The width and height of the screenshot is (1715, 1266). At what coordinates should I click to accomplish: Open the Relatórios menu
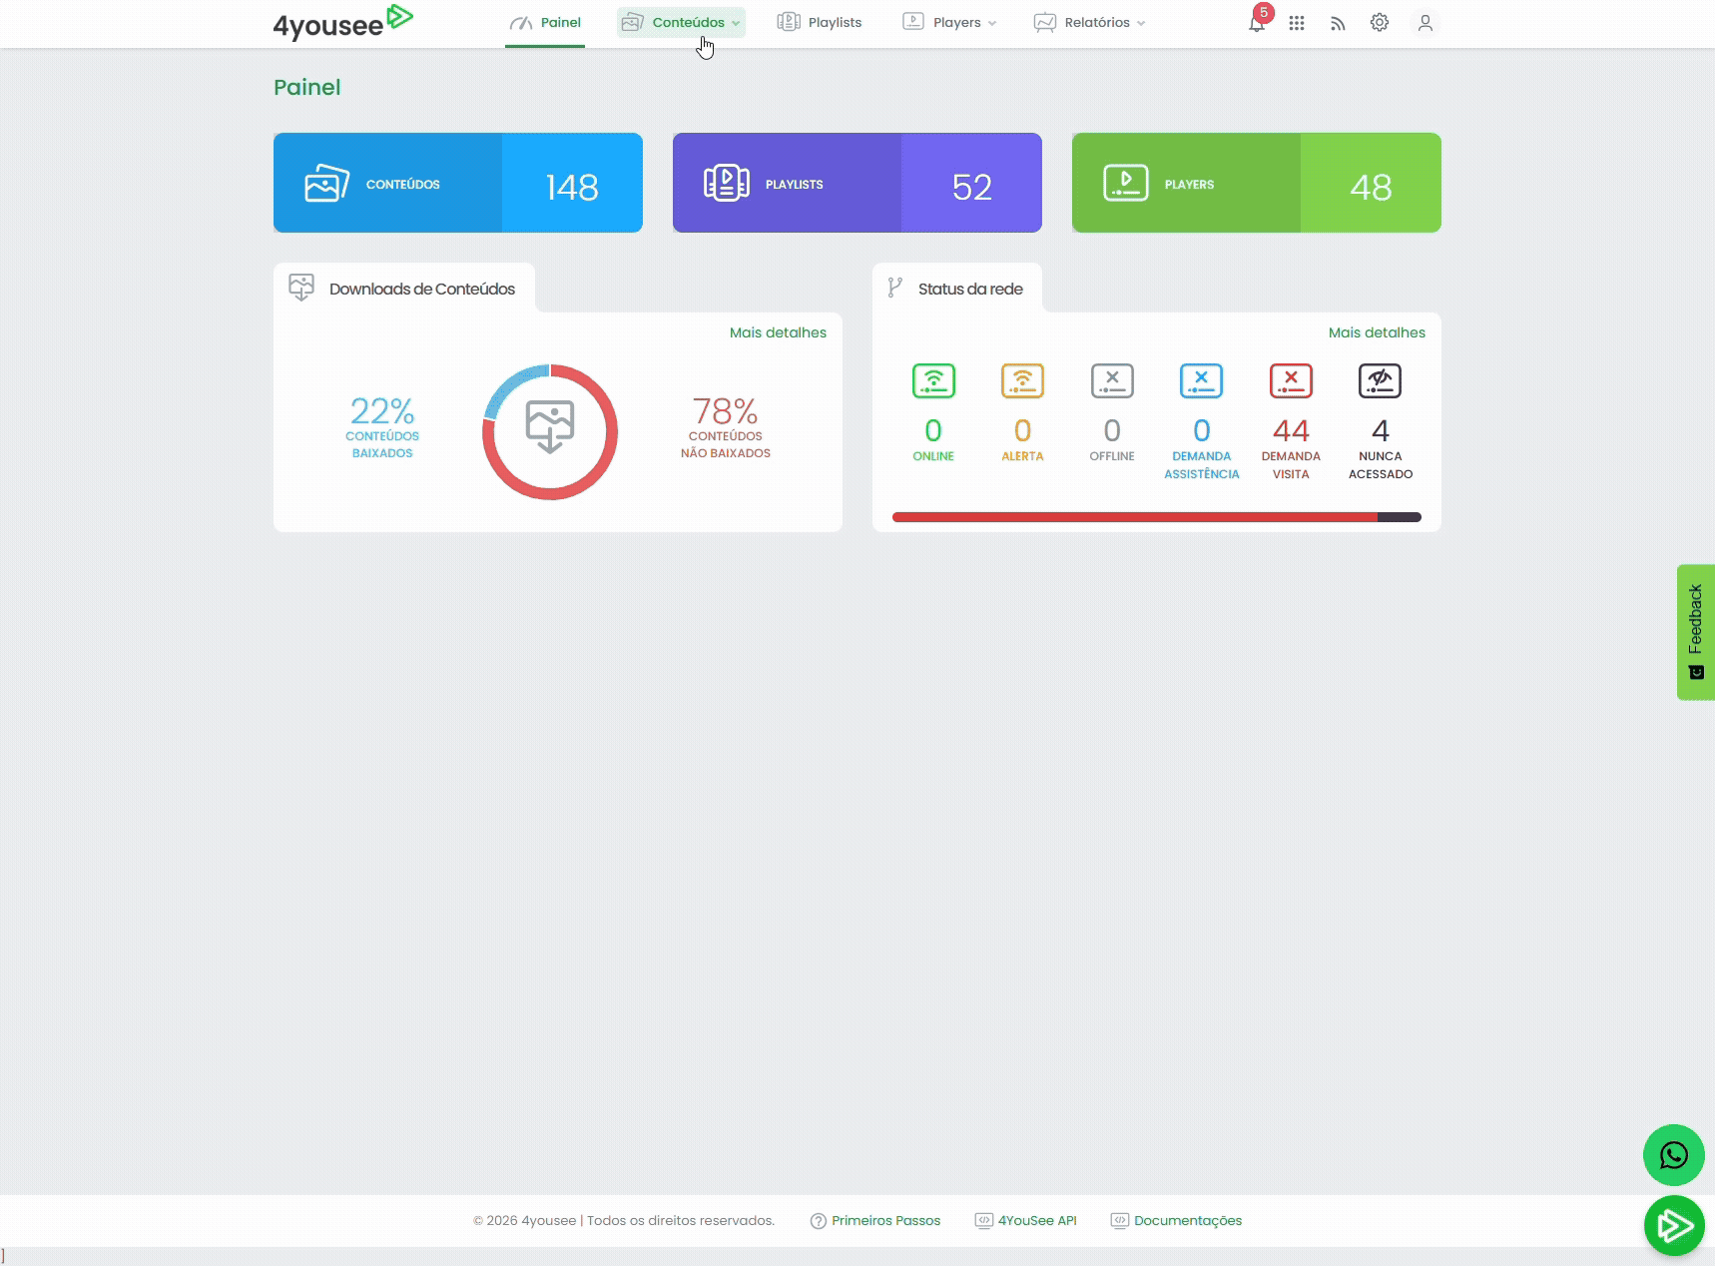tap(1089, 23)
